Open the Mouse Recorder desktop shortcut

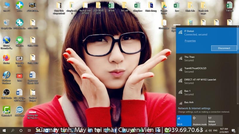tap(6, 41)
